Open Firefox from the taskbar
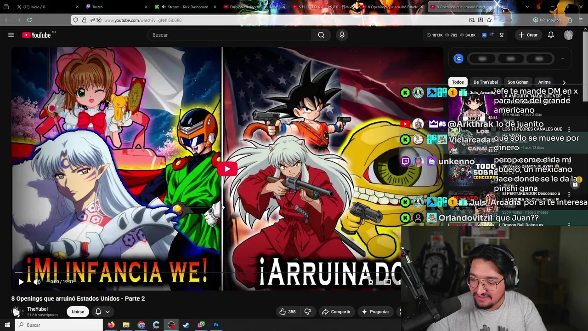This screenshot has width=588, height=331. (x=111, y=325)
